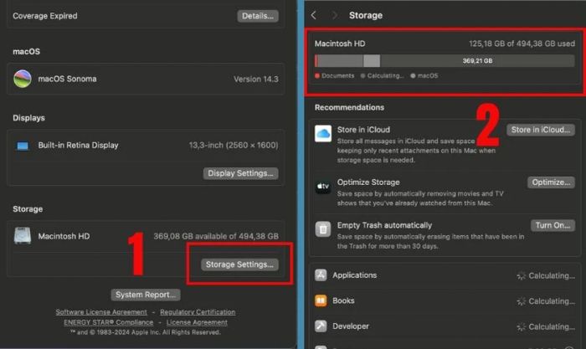Click the Documents legend red dot
The height and width of the screenshot is (349, 586).
click(x=317, y=76)
